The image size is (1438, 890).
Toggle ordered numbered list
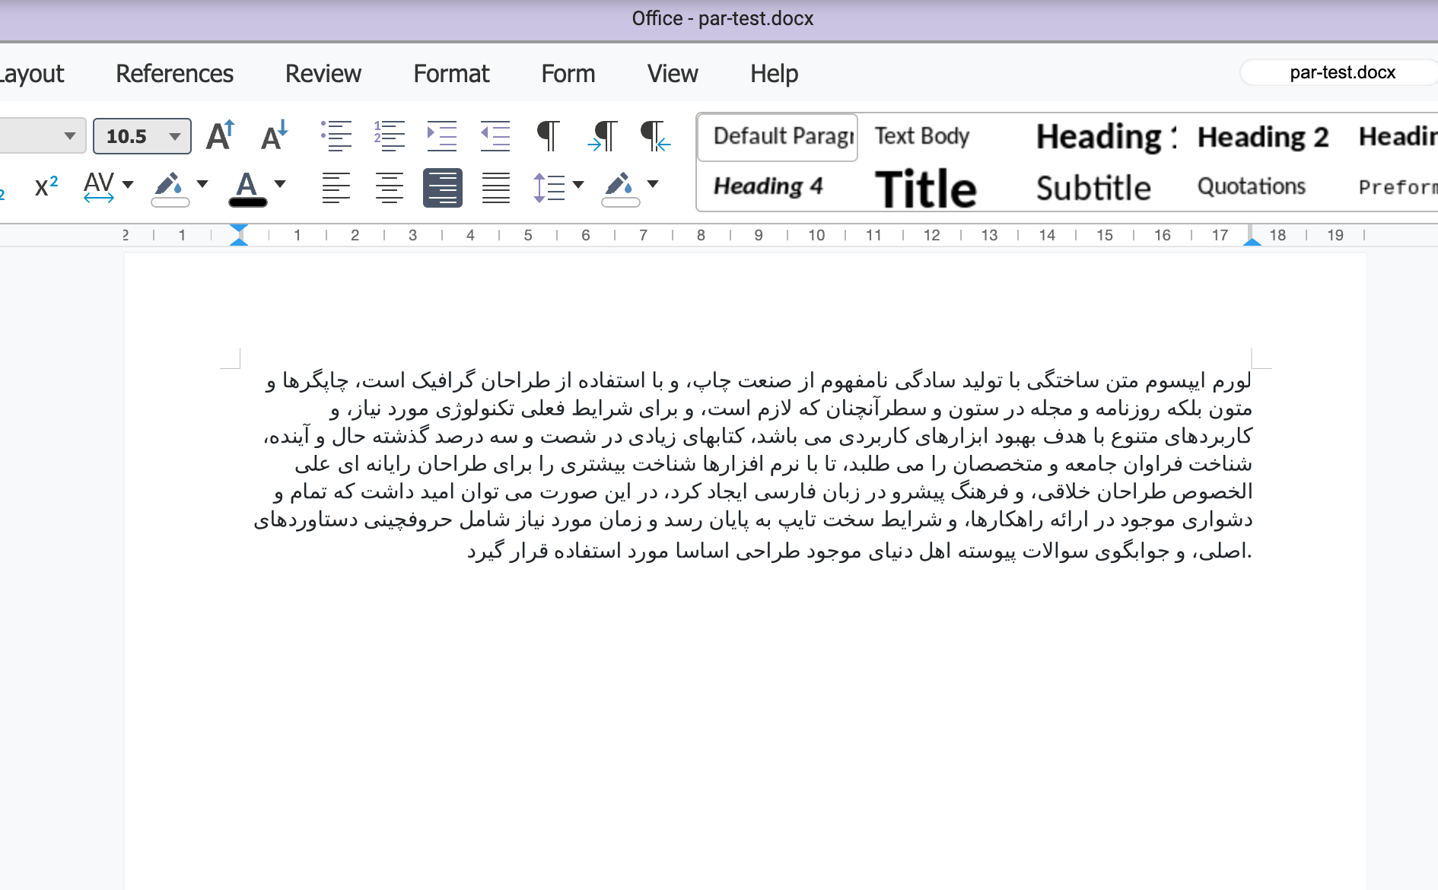[389, 136]
